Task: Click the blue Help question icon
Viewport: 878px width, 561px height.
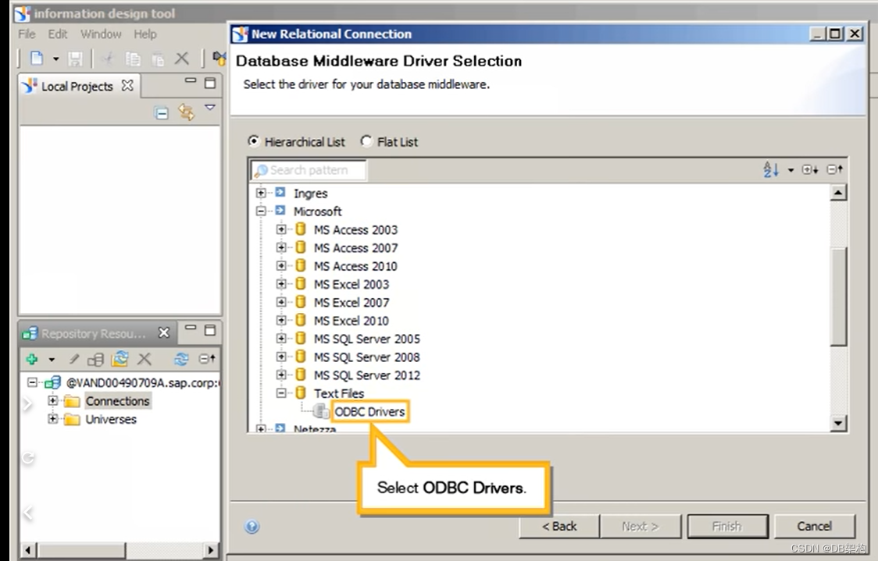Action: point(252,527)
